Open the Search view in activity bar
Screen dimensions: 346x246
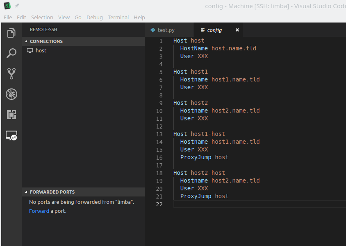point(11,53)
